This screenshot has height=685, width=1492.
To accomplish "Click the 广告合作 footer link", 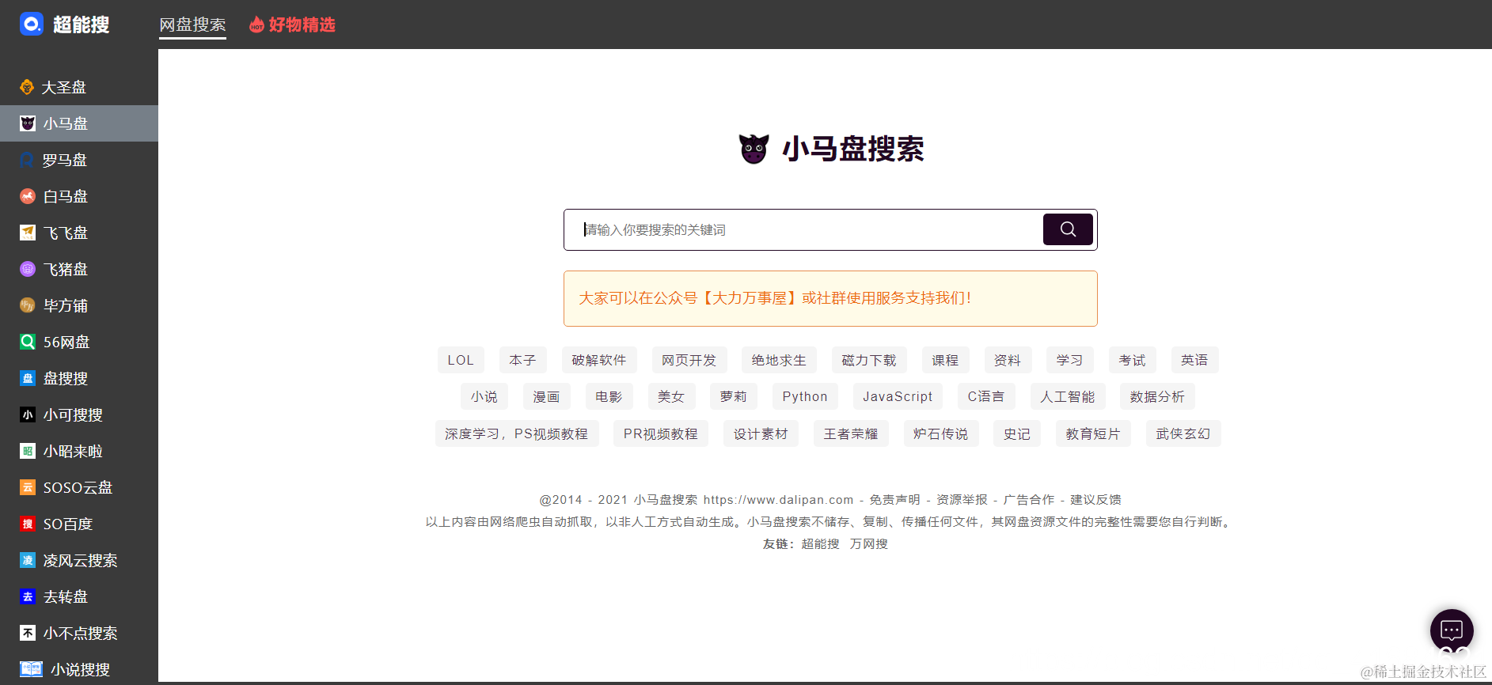I will [x=1029, y=499].
